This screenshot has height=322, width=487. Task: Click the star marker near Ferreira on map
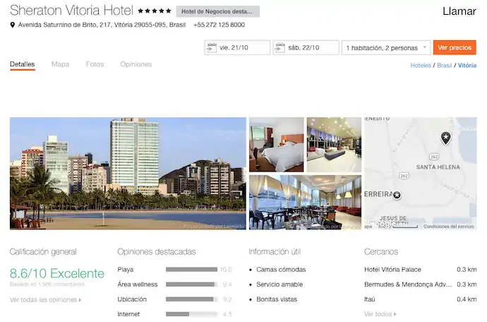(397, 195)
